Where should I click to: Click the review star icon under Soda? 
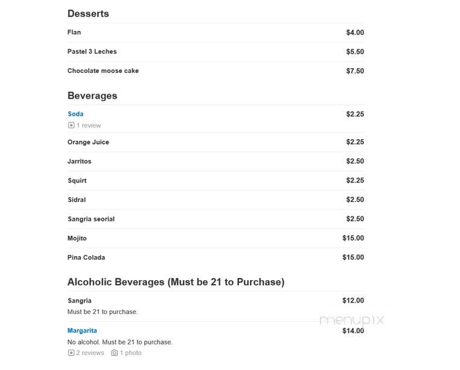click(x=71, y=125)
